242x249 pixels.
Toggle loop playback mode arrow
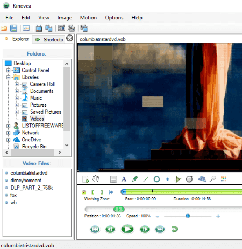(175, 229)
